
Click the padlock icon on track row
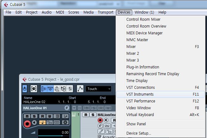pyautogui.click(x=109, y=132)
